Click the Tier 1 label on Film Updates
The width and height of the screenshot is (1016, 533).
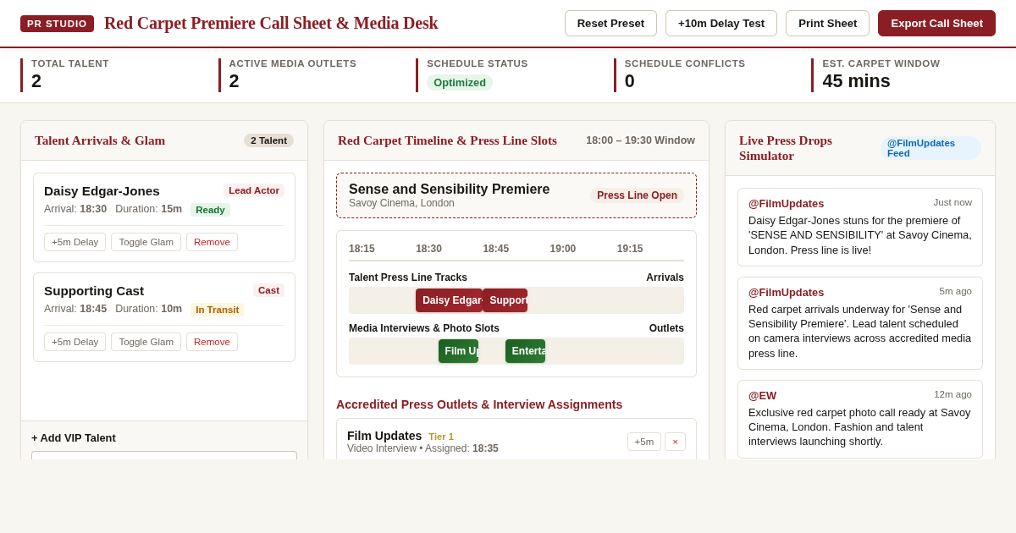point(441,437)
